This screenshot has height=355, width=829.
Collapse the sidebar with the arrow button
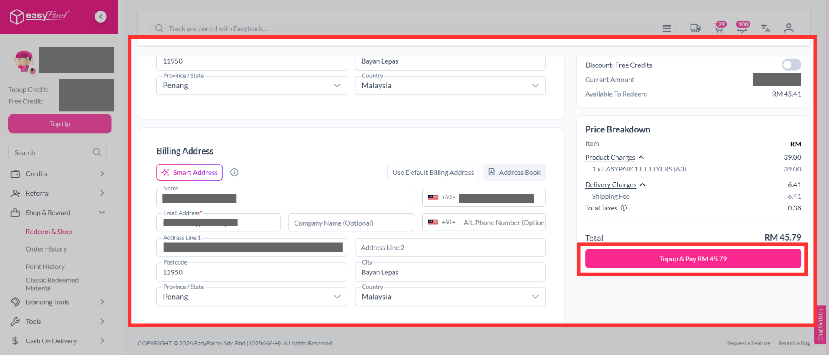click(x=101, y=16)
